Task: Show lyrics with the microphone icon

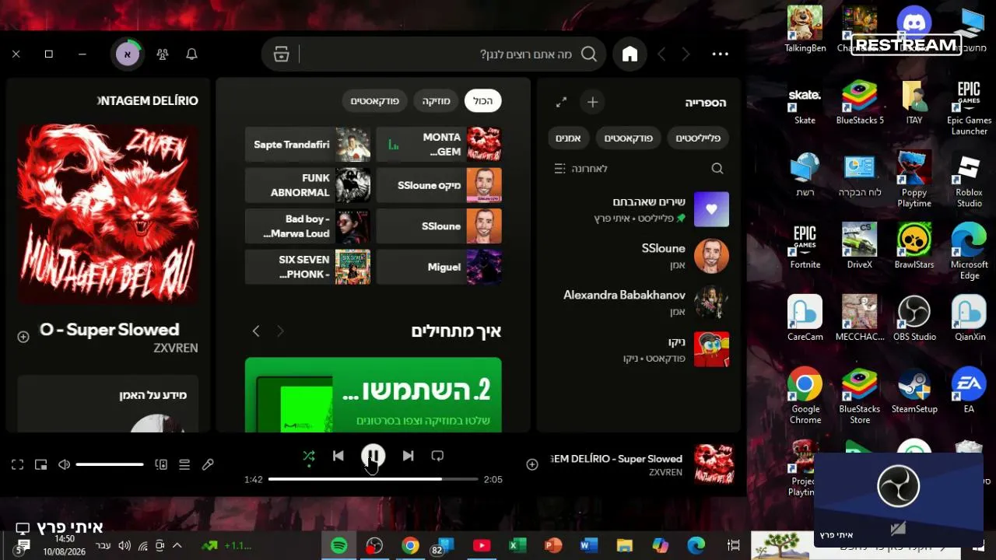Action: click(x=208, y=464)
